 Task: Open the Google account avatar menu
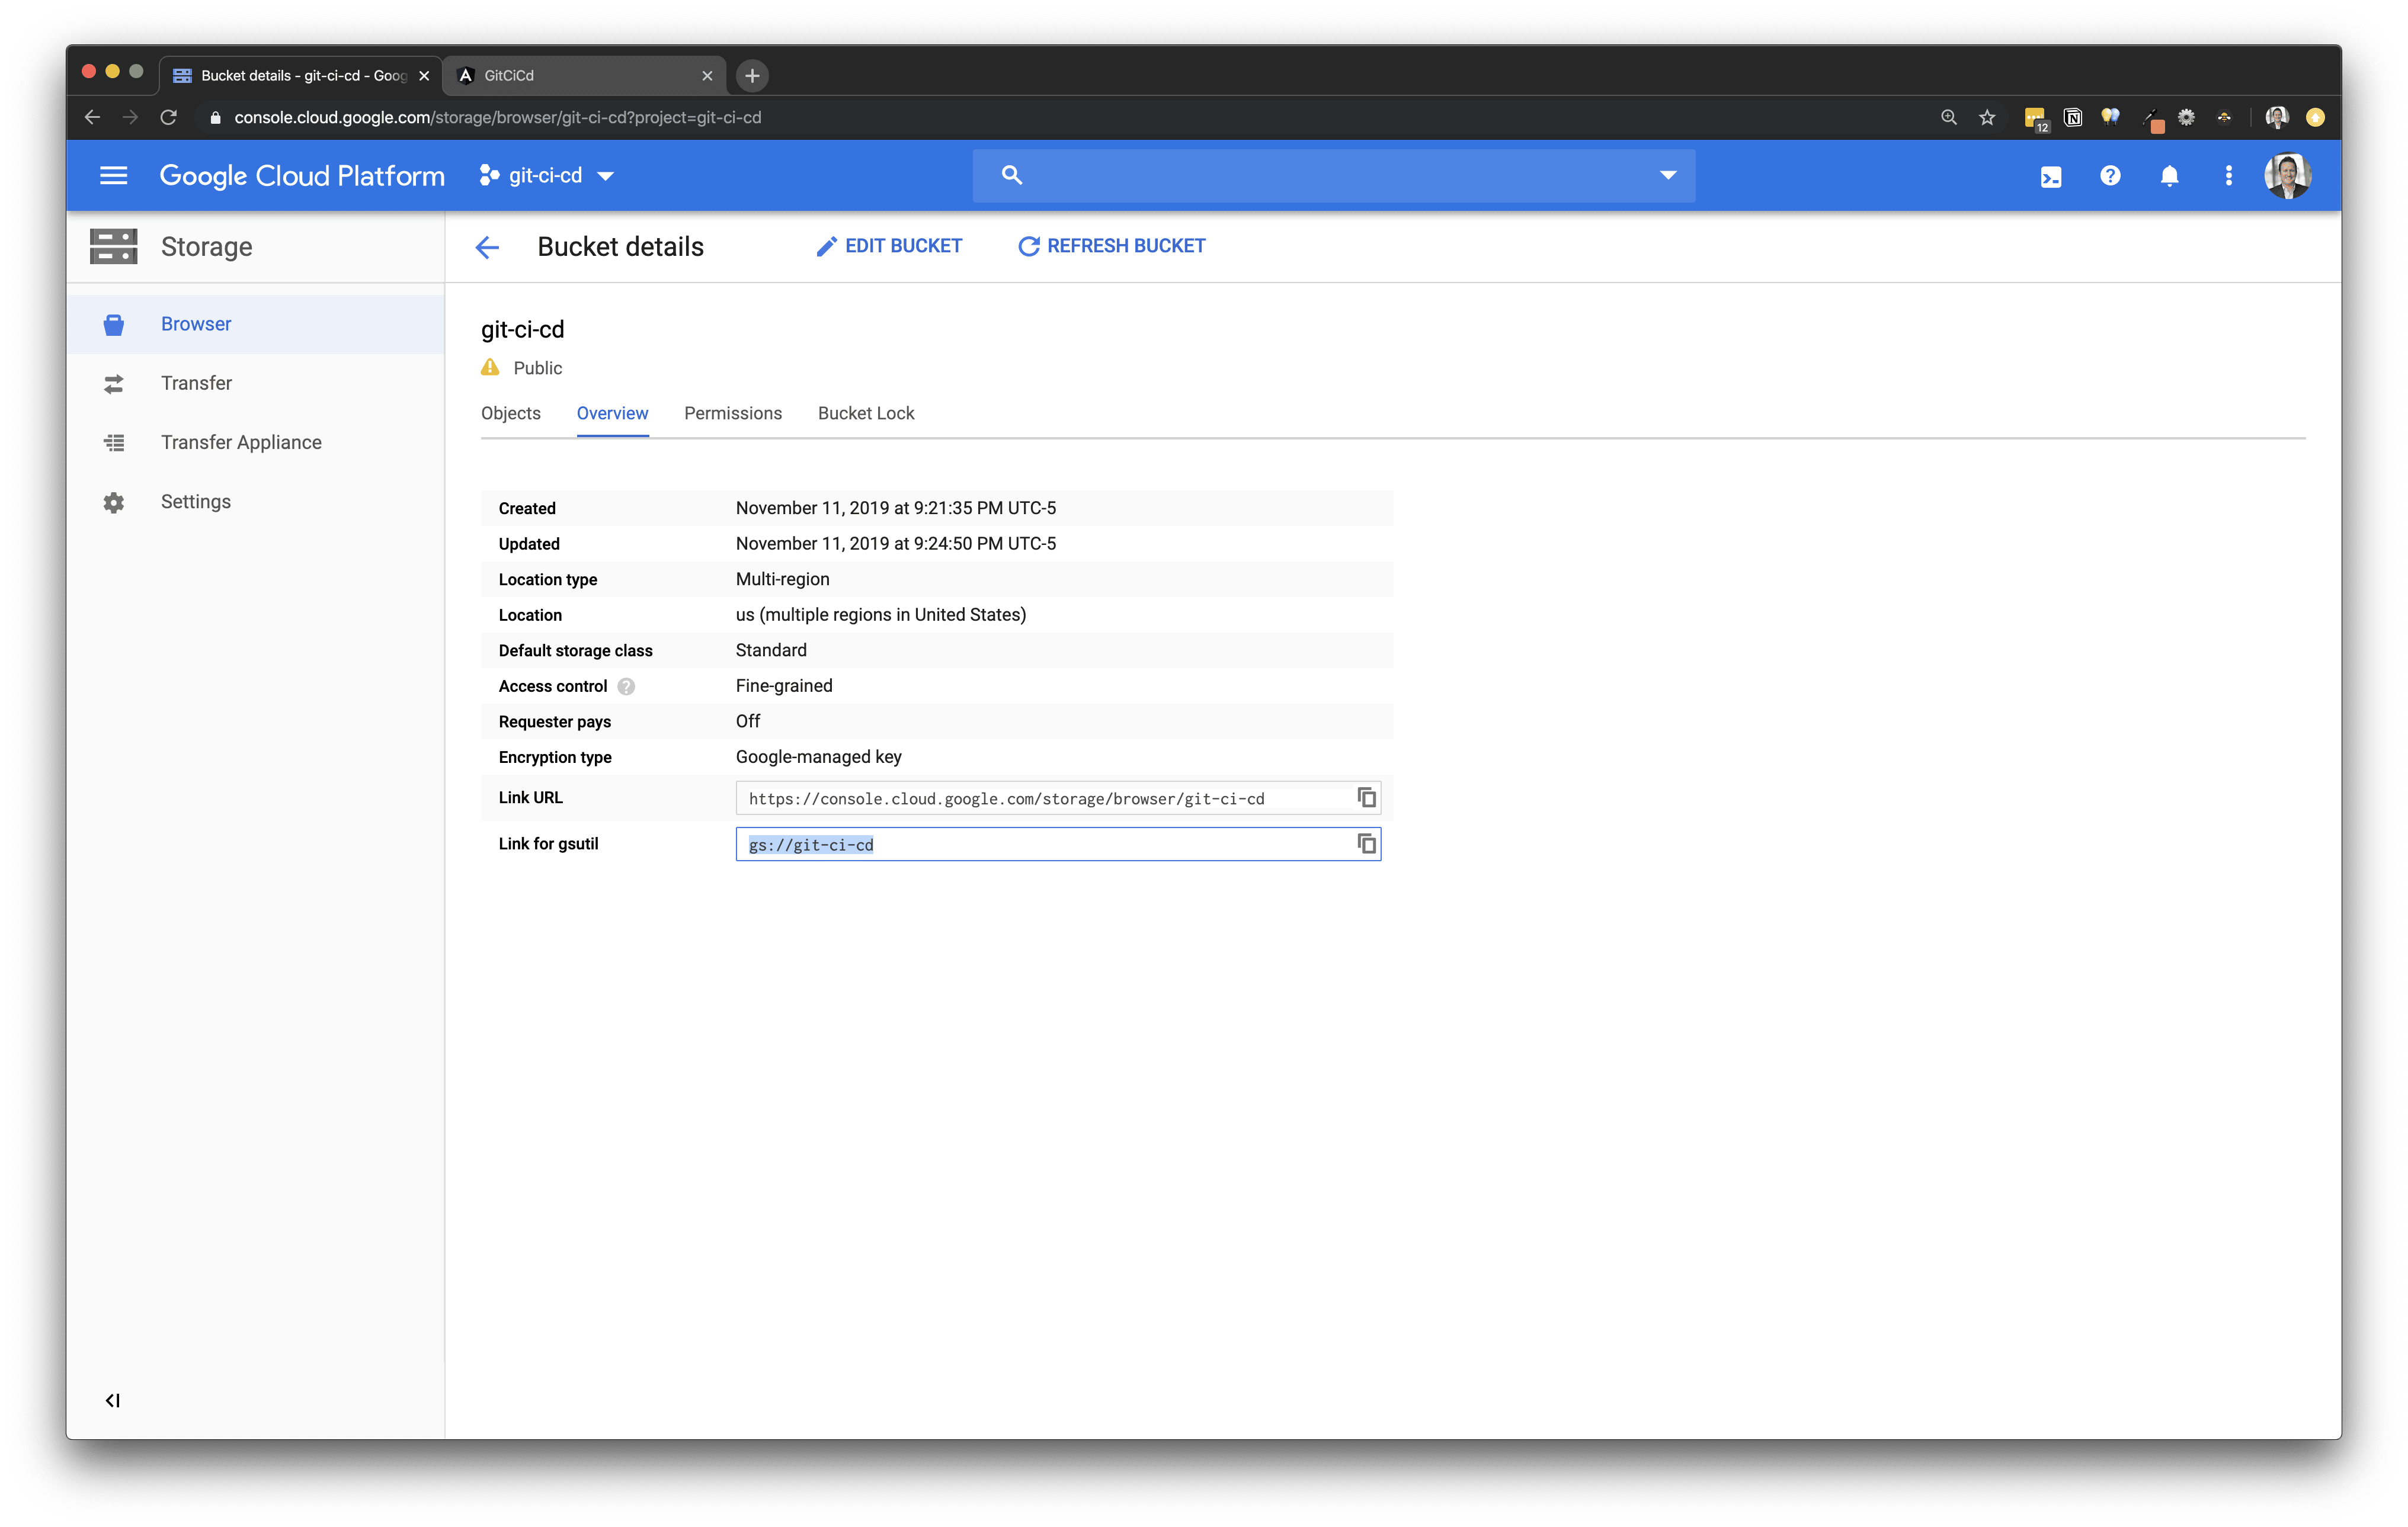pos(2287,176)
